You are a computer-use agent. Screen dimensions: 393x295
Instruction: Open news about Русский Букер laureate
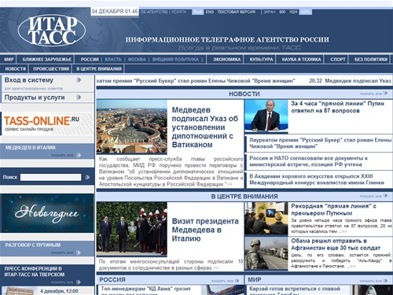[320, 143]
